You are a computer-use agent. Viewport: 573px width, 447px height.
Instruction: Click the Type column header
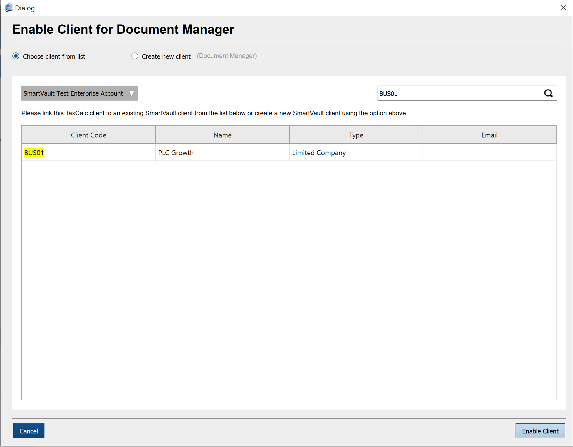pyautogui.click(x=356, y=135)
